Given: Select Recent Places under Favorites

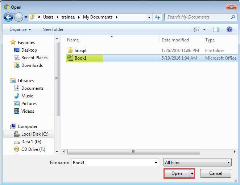Looking at the screenshot, I should pyautogui.click(x=34, y=58).
